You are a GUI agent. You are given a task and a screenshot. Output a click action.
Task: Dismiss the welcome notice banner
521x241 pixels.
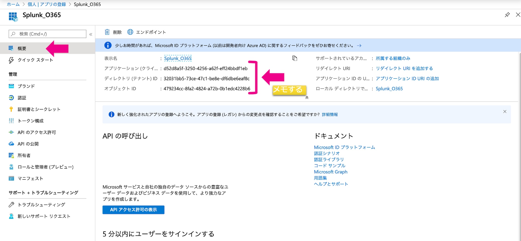(505, 112)
